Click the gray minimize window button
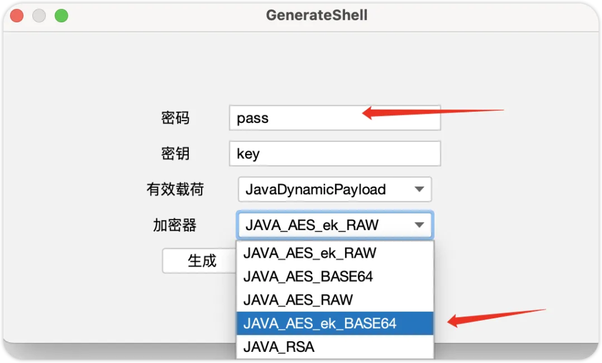The height and width of the screenshot is (363, 602). (39, 16)
